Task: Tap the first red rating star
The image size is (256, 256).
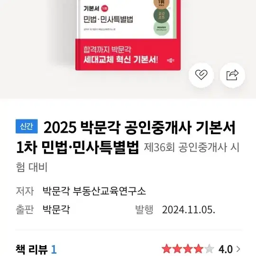Action: coord(167,249)
